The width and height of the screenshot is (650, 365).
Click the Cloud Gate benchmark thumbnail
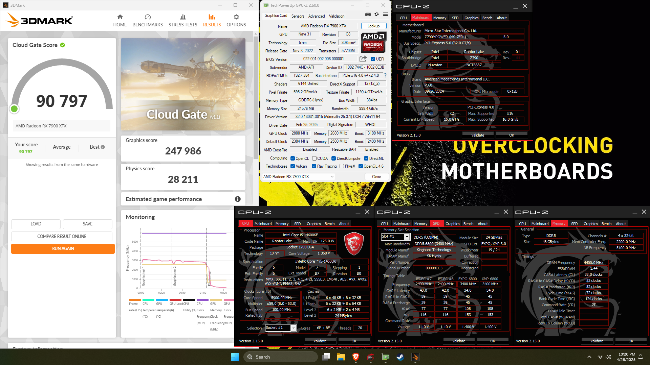click(x=183, y=84)
